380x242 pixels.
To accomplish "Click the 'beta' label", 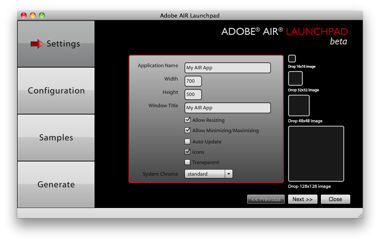I will [339, 41].
